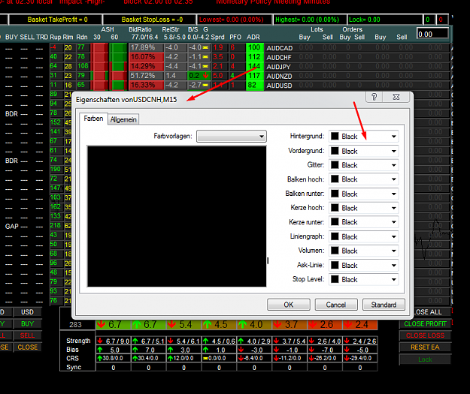Click the USD BUY button

coord(27,323)
